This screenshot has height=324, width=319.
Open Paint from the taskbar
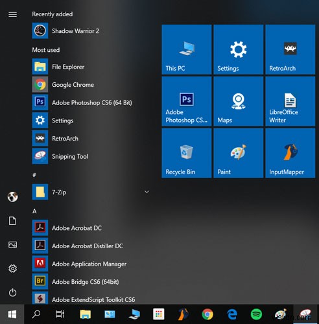pyautogui.click(x=281, y=314)
